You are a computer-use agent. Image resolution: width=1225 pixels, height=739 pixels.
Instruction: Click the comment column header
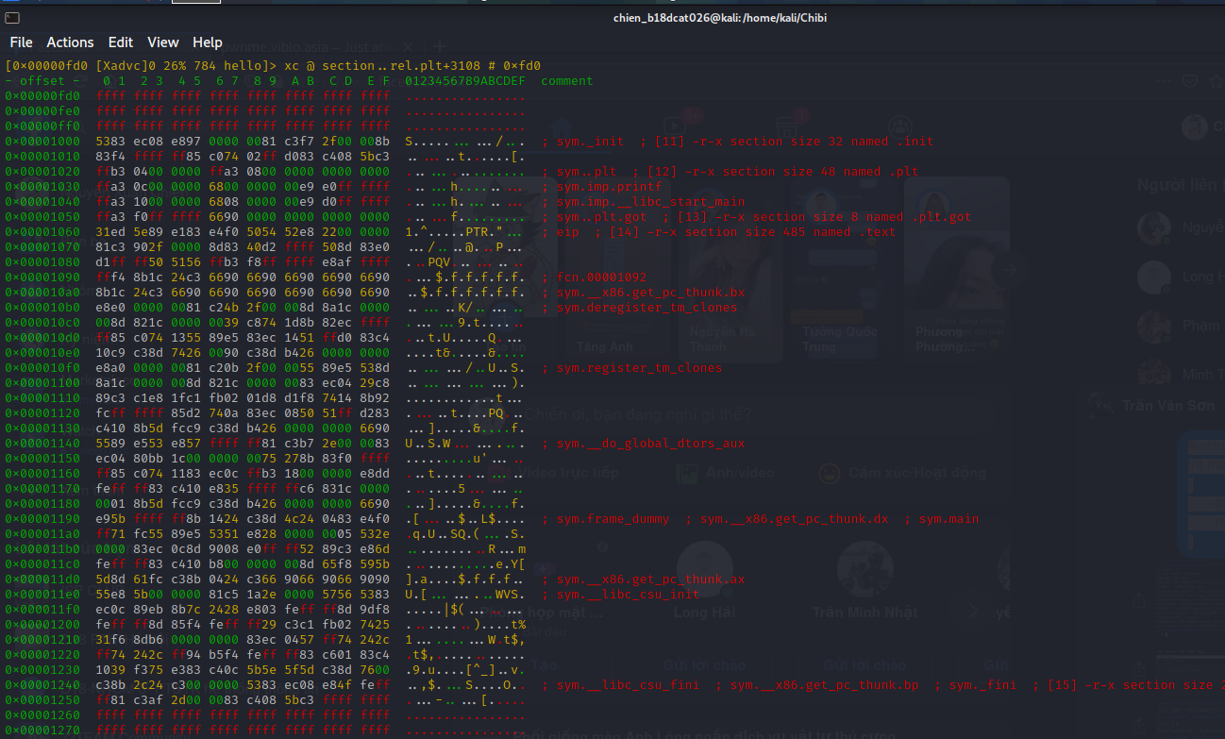(x=567, y=81)
